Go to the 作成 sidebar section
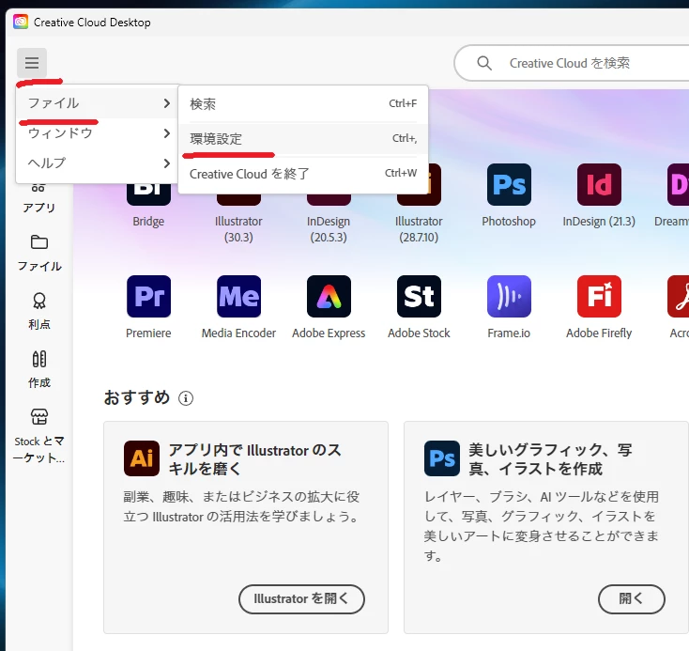Screen dimensions: 689x651 point(39,369)
